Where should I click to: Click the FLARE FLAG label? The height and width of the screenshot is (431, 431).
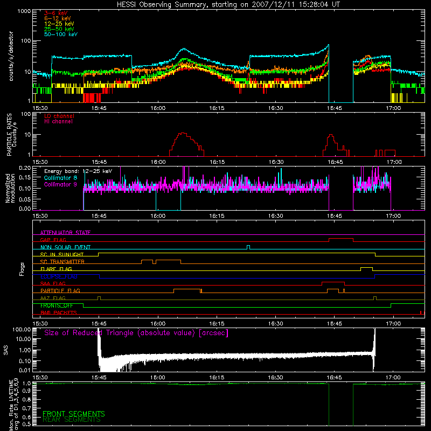click(56, 269)
